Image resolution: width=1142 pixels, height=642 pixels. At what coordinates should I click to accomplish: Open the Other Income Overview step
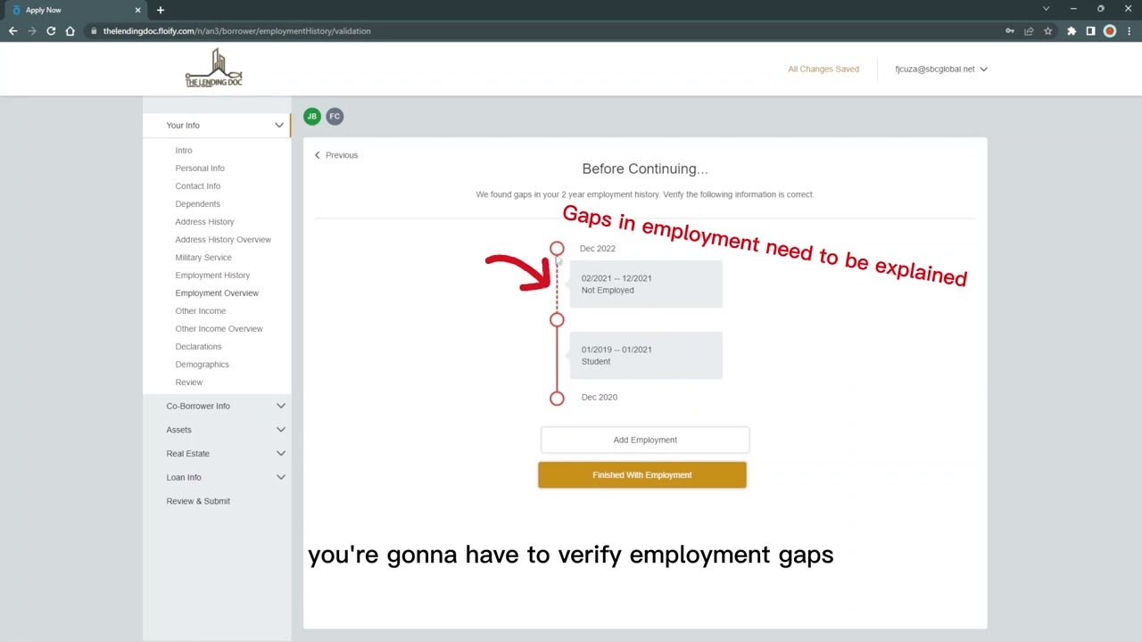coord(219,329)
